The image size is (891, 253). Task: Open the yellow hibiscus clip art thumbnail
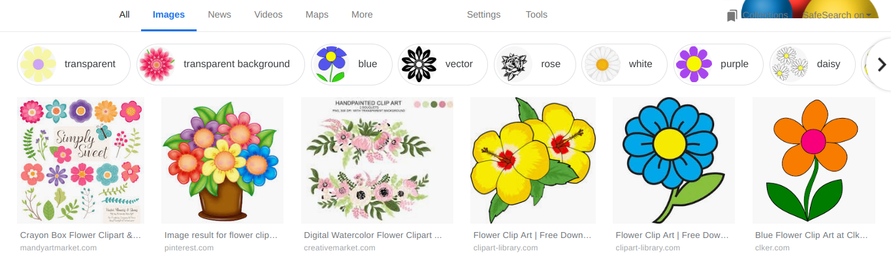coord(533,160)
